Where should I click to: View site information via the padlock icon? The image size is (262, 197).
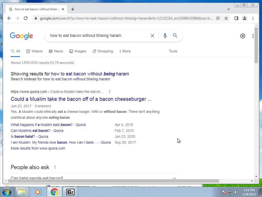(x=36, y=18)
